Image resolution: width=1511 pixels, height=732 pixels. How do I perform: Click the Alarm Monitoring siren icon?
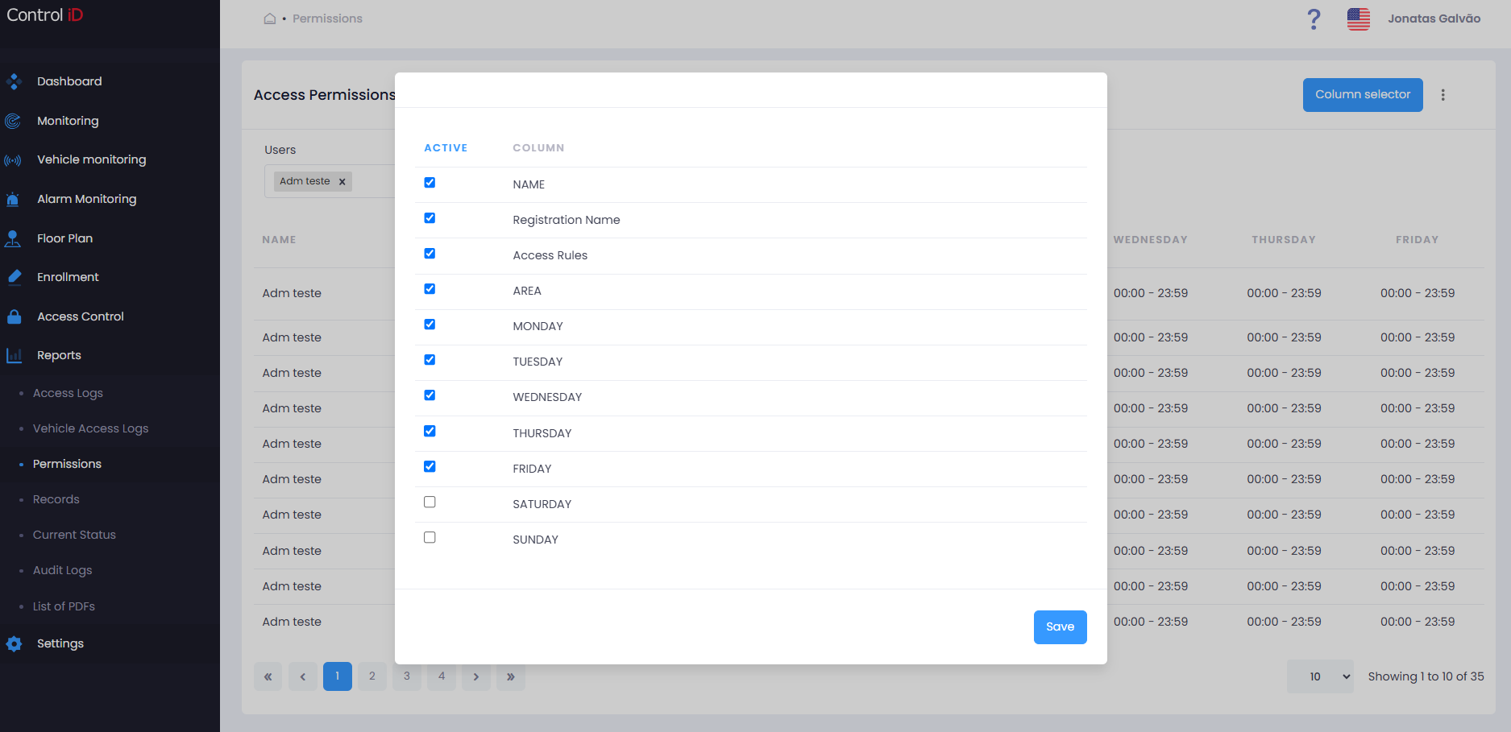coord(13,199)
